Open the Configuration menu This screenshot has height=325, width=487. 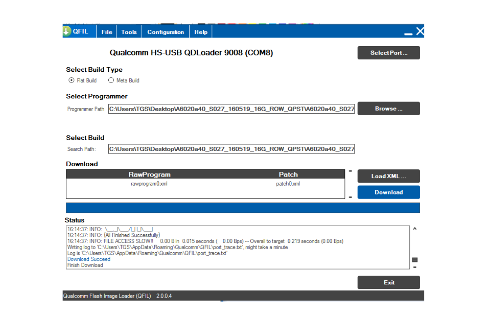click(165, 32)
